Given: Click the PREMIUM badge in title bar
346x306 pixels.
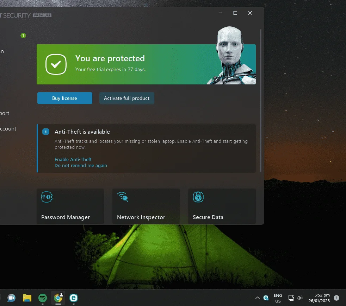Looking at the screenshot, I should coord(42,15).
